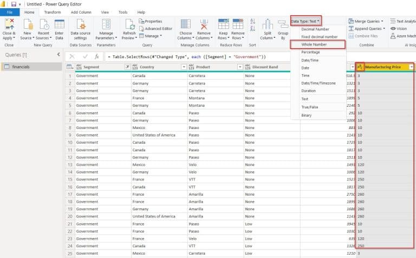416x258 pixels.
Task: Click the Remove Rows icon
Action: click(x=238, y=24)
